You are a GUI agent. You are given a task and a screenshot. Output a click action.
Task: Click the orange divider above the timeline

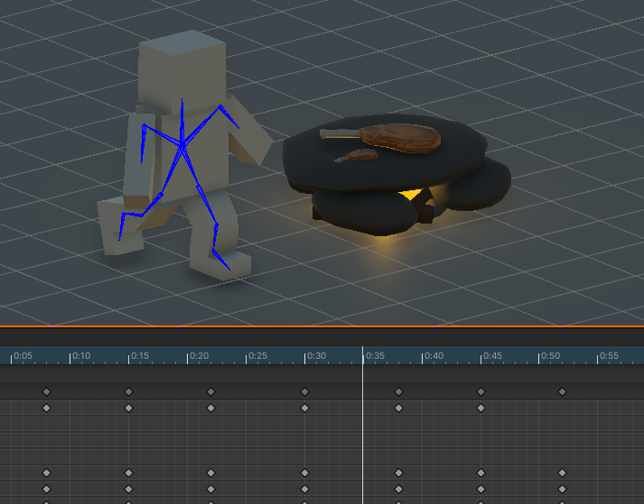click(x=322, y=325)
